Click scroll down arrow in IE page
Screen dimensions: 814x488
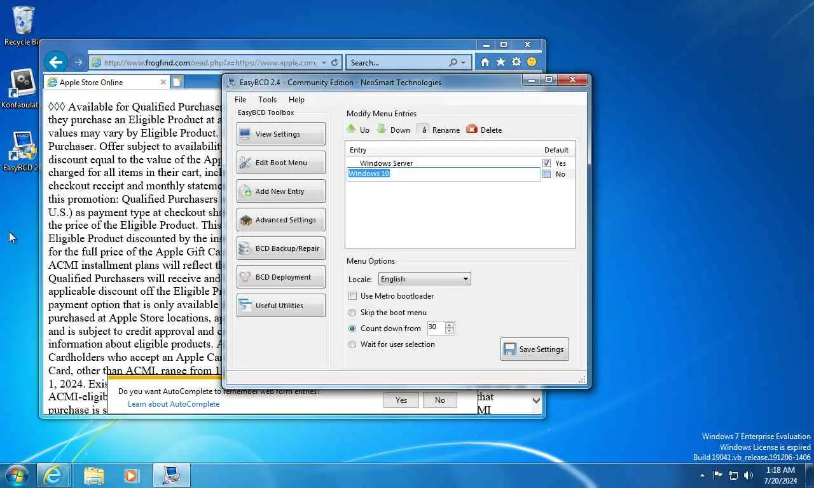coord(536,401)
